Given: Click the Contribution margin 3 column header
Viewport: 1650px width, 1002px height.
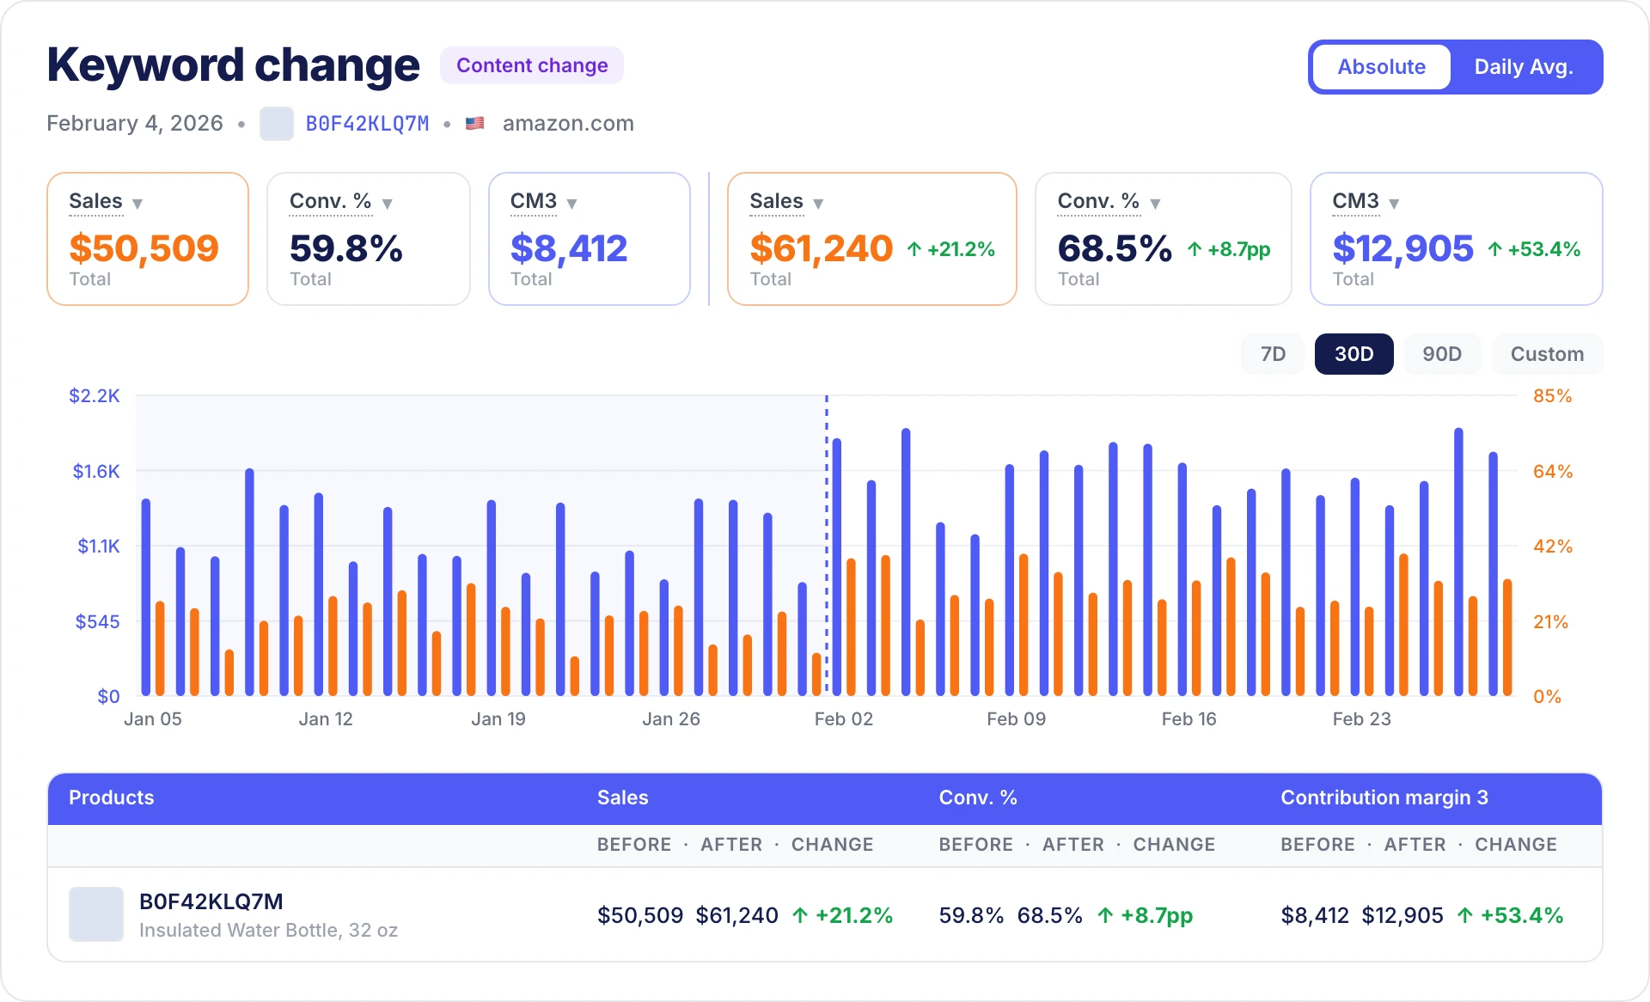Looking at the screenshot, I should (x=1384, y=797).
